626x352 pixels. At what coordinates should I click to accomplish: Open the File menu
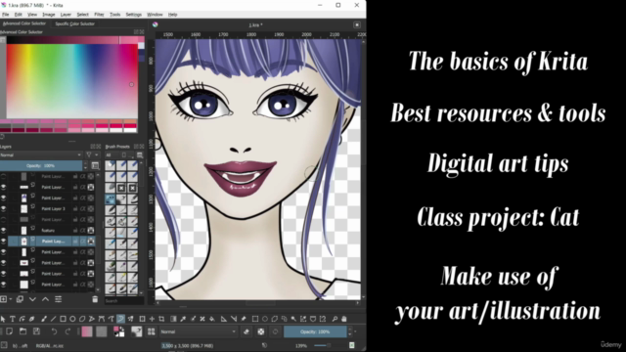(6, 15)
